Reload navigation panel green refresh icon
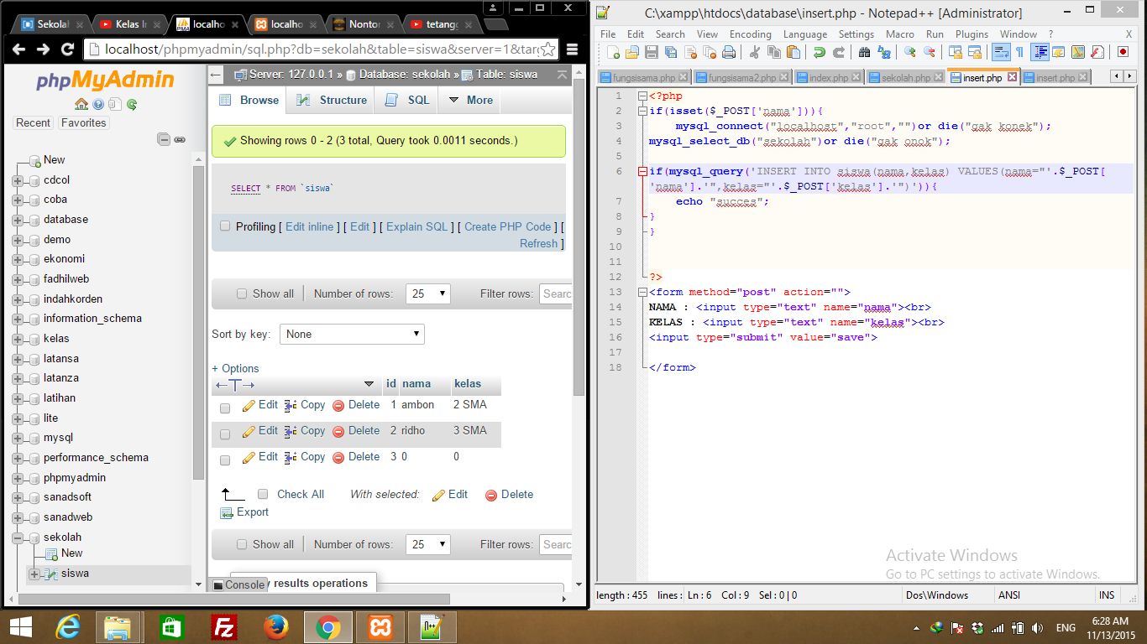This screenshot has width=1147, height=644. [x=132, y=105]
